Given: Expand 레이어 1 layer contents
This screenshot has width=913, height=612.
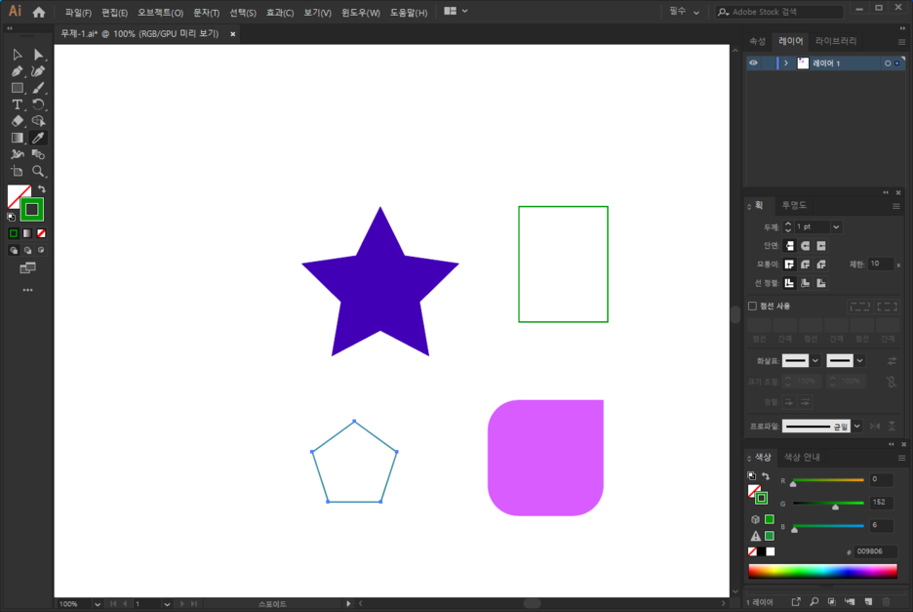Looking at the screenshot, I should click(786, 62).
